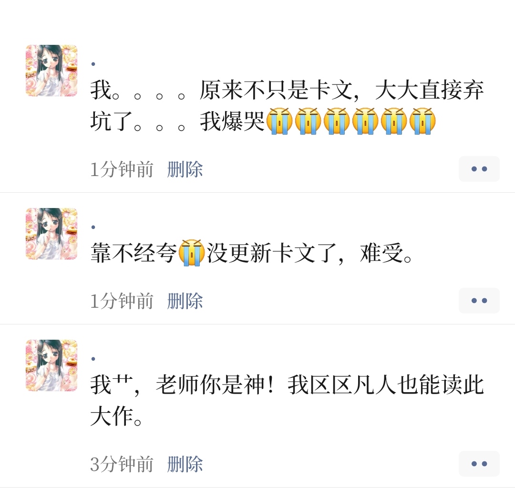Open the two-dot menu for 我爆哭 comment

point(479,169)
